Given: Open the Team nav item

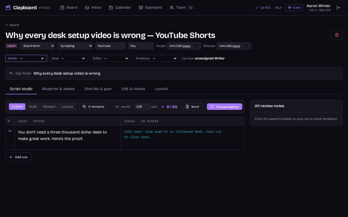Looking at the screenshot, I should pos(181,8).
